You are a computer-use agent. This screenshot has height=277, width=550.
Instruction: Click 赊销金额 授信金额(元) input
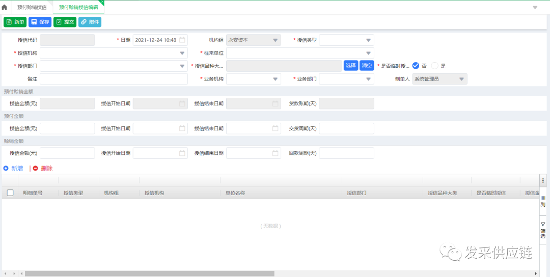coord(67,153)
